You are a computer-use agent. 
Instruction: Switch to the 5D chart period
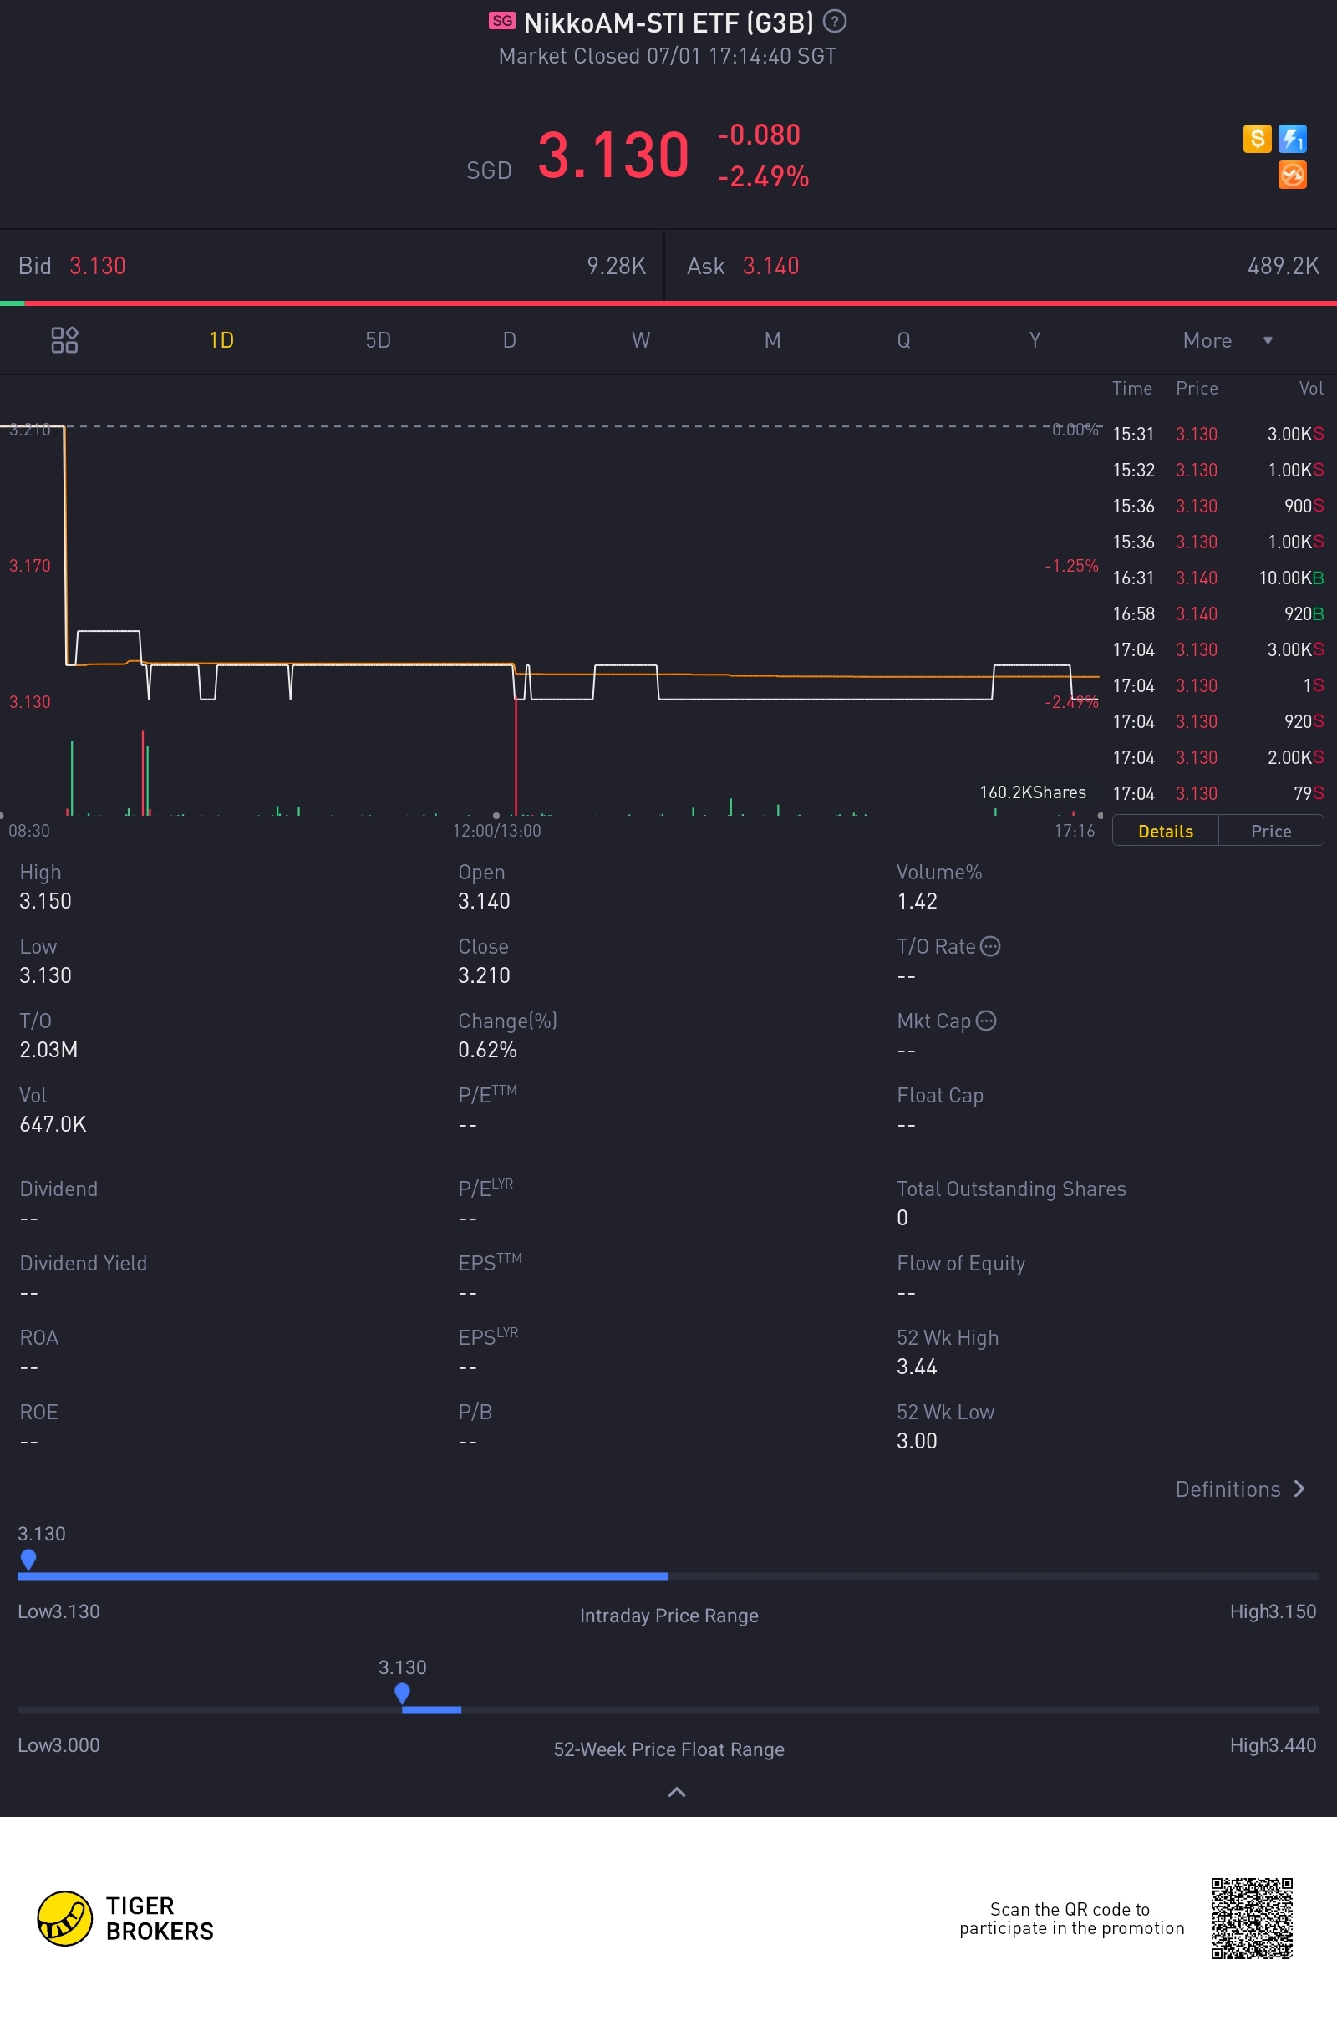378,340
